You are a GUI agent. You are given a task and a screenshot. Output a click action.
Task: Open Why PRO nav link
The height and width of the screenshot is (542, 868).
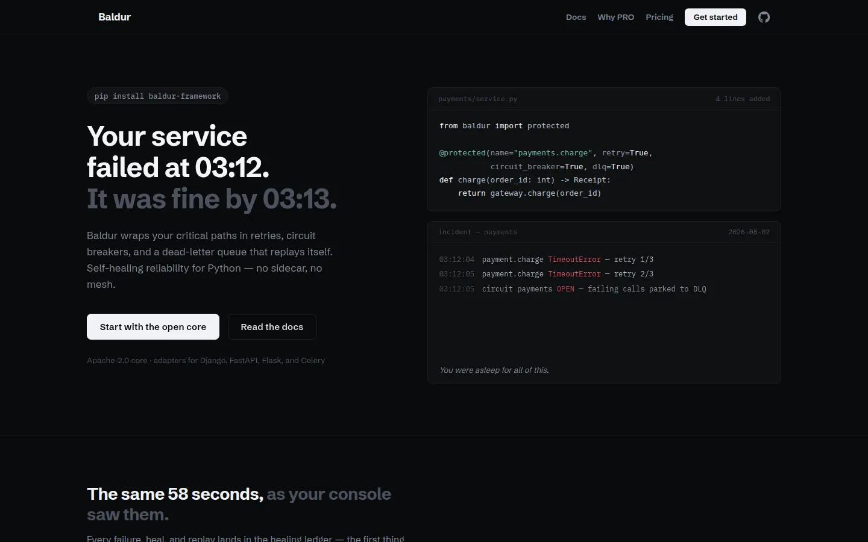[x=615, y=17]
